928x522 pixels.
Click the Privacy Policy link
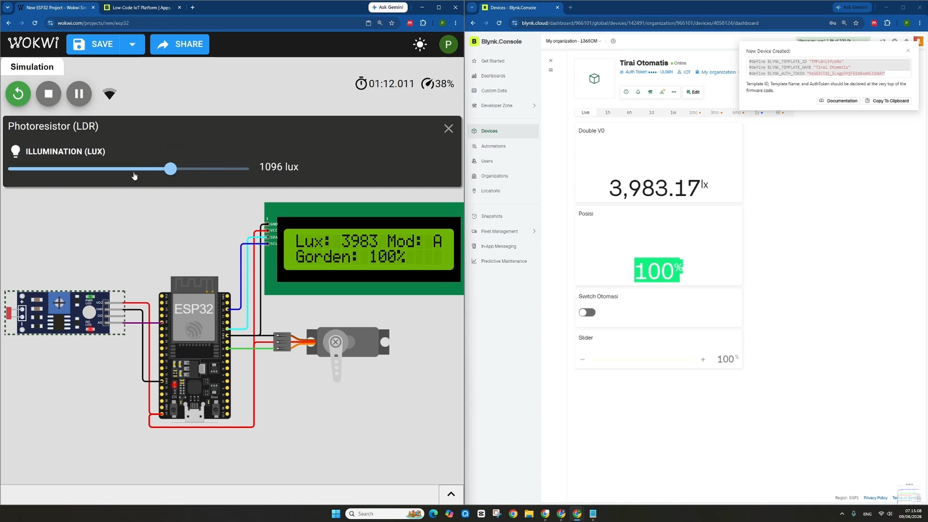(x=875, y=498)
